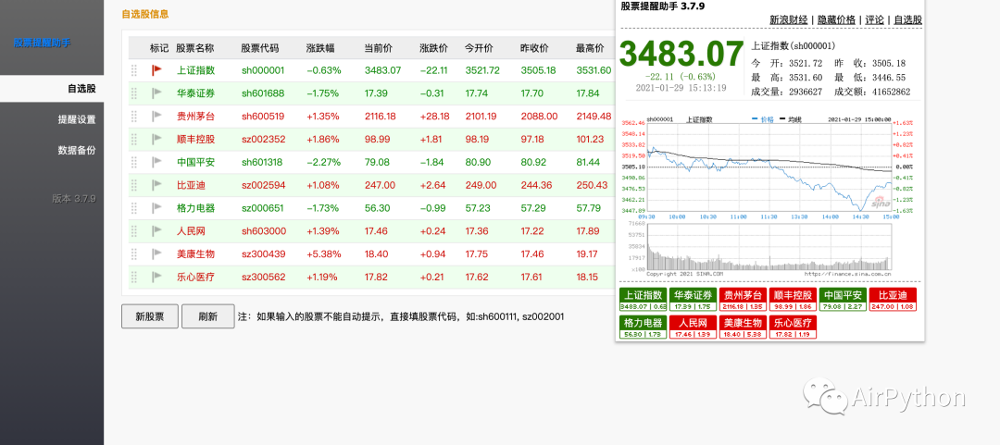Grab the drag handle of 比亚迪 row

coord(134,185)
